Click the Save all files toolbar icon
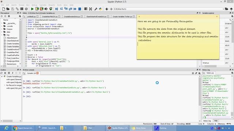234x131 pixels. tap(17, 9)
